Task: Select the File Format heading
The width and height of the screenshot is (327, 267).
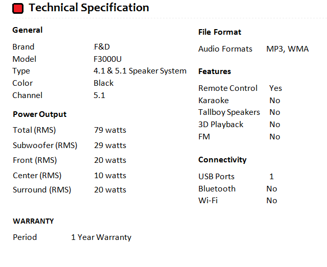Action: pyautogui.click(x=220, y=32)
